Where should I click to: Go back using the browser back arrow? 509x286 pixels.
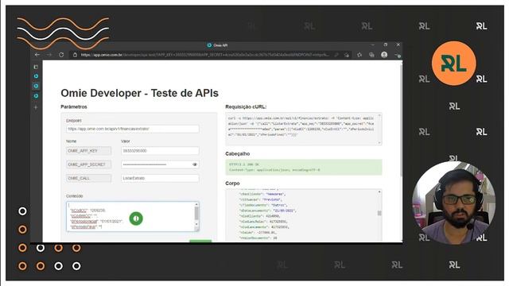[37, 55]
